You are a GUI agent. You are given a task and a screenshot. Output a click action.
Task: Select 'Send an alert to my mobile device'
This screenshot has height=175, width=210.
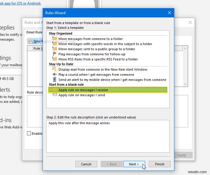point(112,80)
